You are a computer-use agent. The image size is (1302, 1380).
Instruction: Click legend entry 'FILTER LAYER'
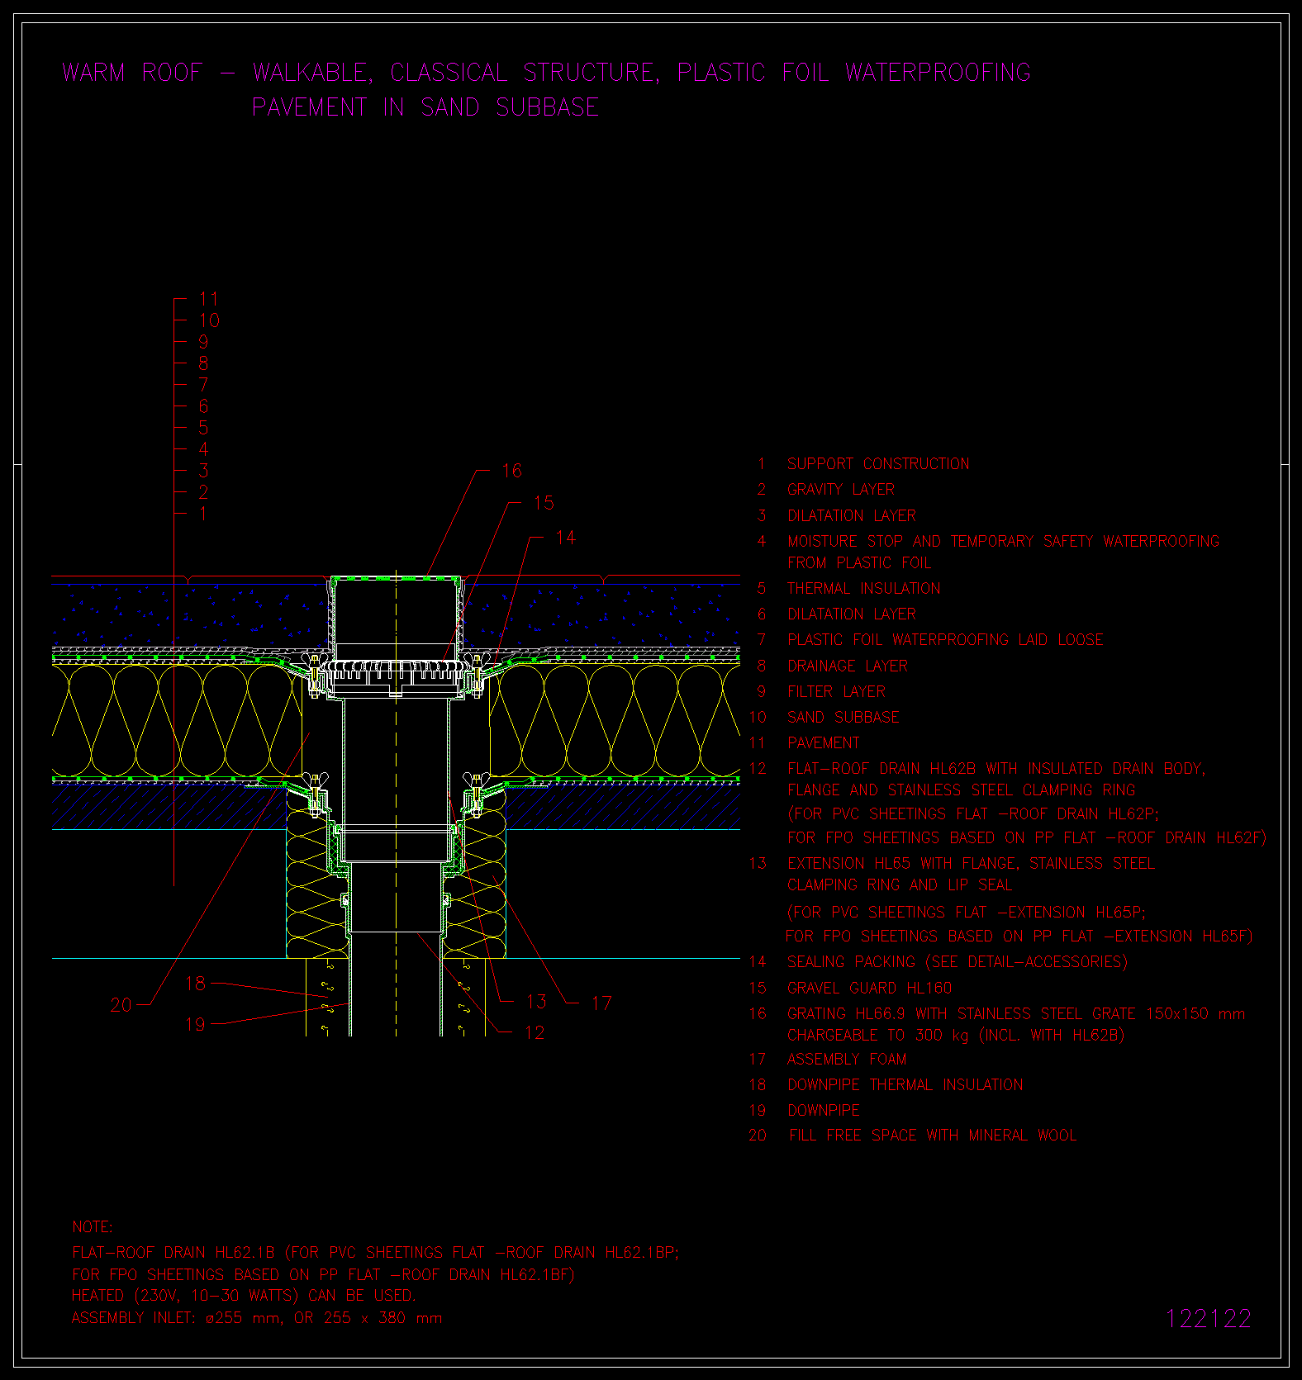coord(836,692)
